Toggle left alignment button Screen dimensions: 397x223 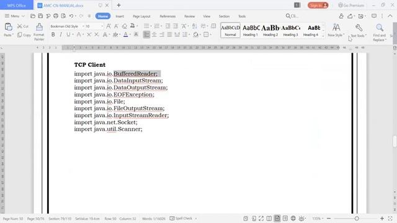[146, 35]
